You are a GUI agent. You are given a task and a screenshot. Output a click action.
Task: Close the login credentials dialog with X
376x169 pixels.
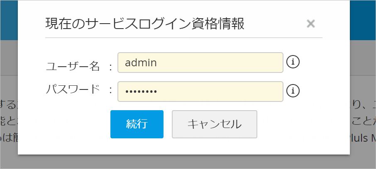310,24
